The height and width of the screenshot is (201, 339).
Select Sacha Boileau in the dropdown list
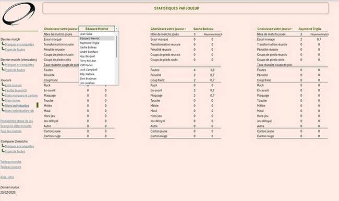pos(88,48)
